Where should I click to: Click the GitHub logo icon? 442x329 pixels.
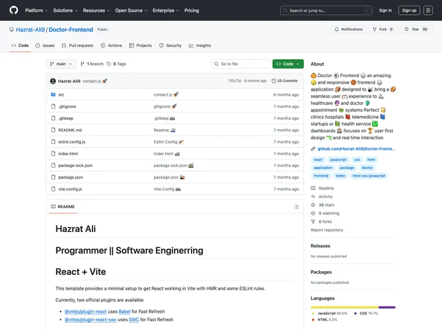click(13, 10)
